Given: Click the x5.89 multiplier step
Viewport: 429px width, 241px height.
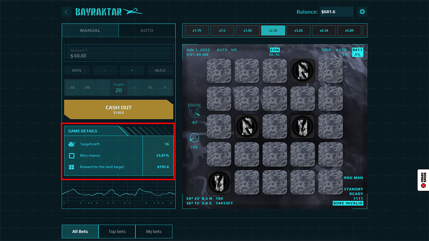Looking at the screenshot, I should (x=349, y=31).
